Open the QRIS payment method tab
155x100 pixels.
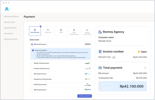click(61, 31)
